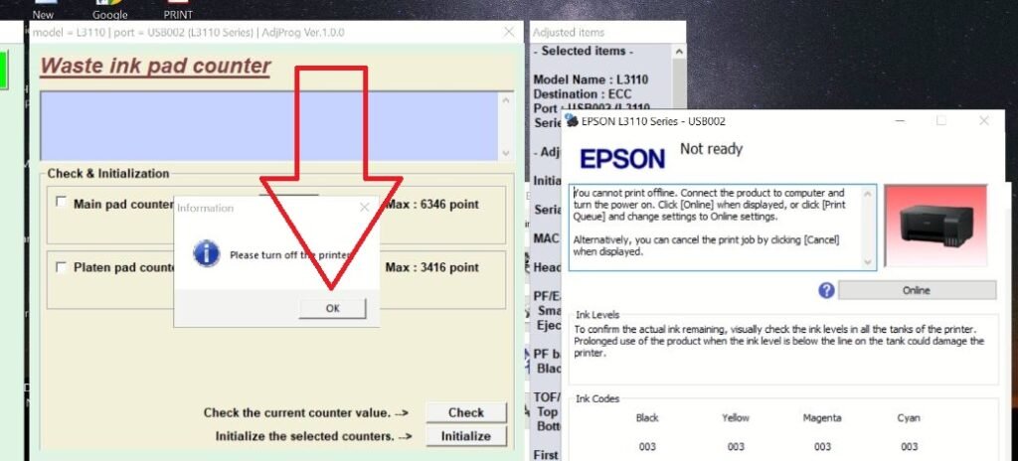The height and width of the screenshot is (461, 1018).
Task: Click the Cyan ink code label
Action: 909,417
